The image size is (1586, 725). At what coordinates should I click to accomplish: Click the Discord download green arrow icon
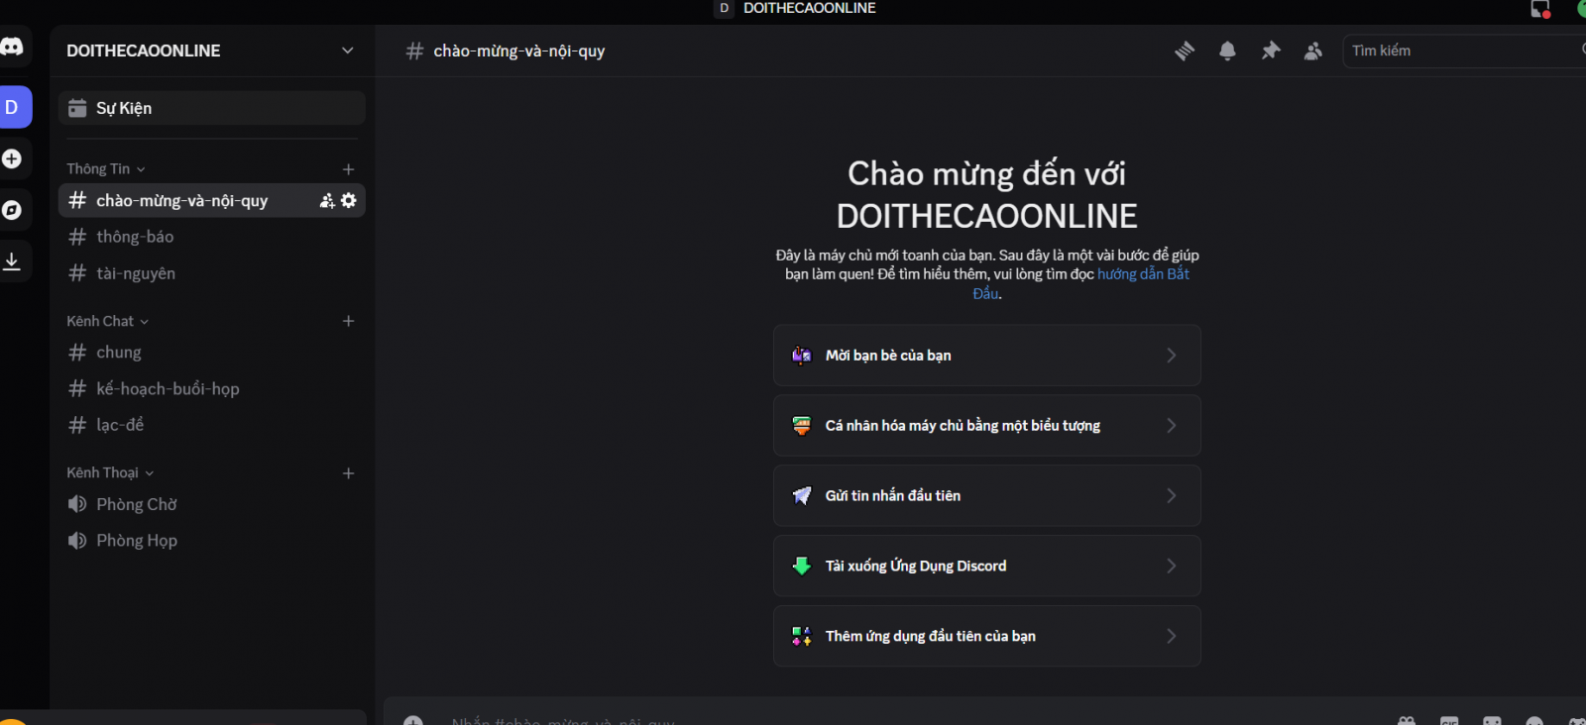point(802,567)
